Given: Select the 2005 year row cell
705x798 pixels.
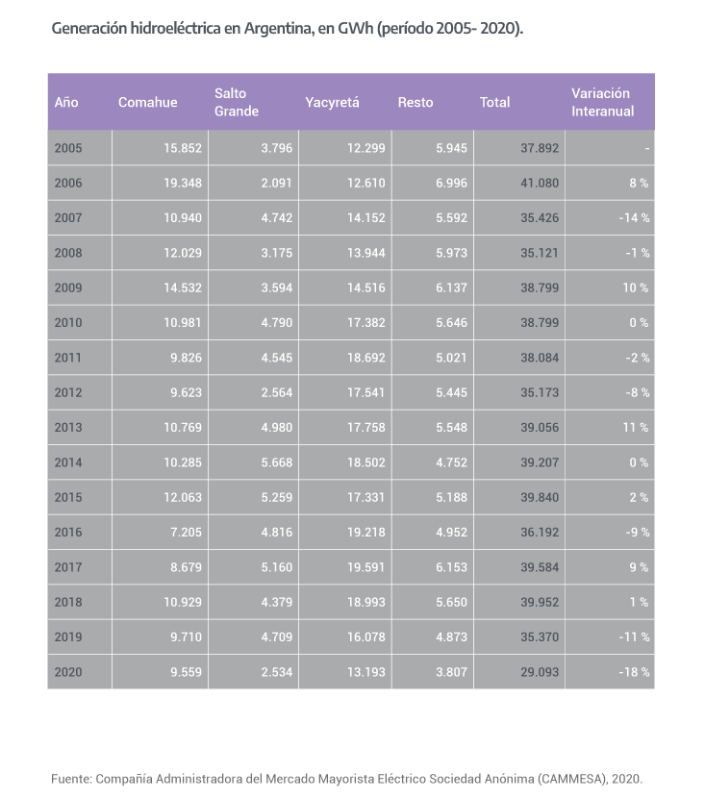Looking at the screenshot, I should 68,149.
